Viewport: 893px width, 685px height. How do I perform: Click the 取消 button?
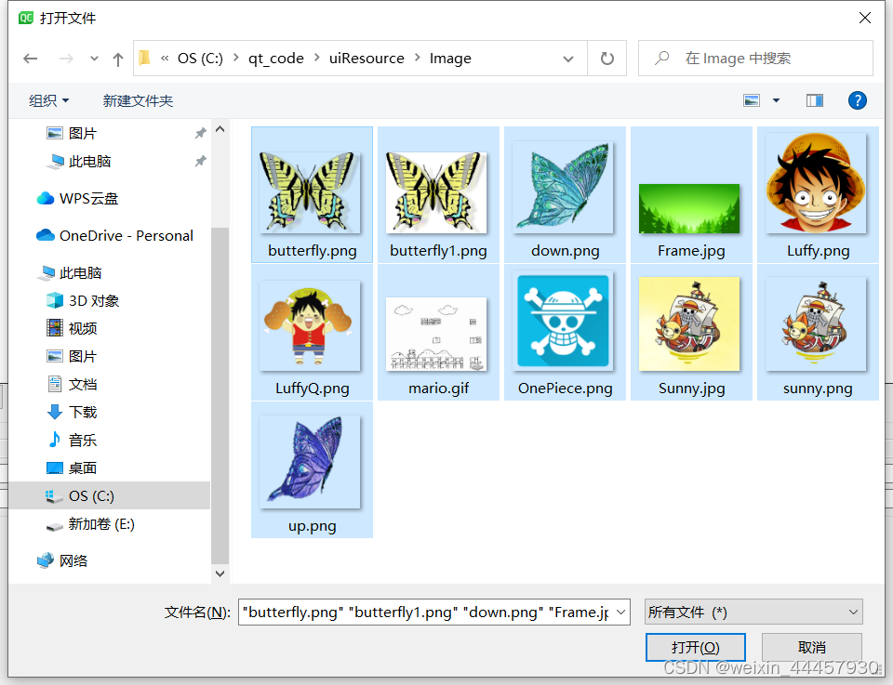[811, 648]
